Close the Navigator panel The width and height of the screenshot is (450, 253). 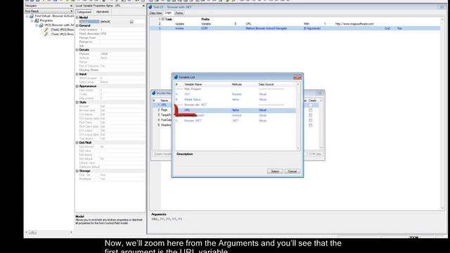(x=71, y=6)
